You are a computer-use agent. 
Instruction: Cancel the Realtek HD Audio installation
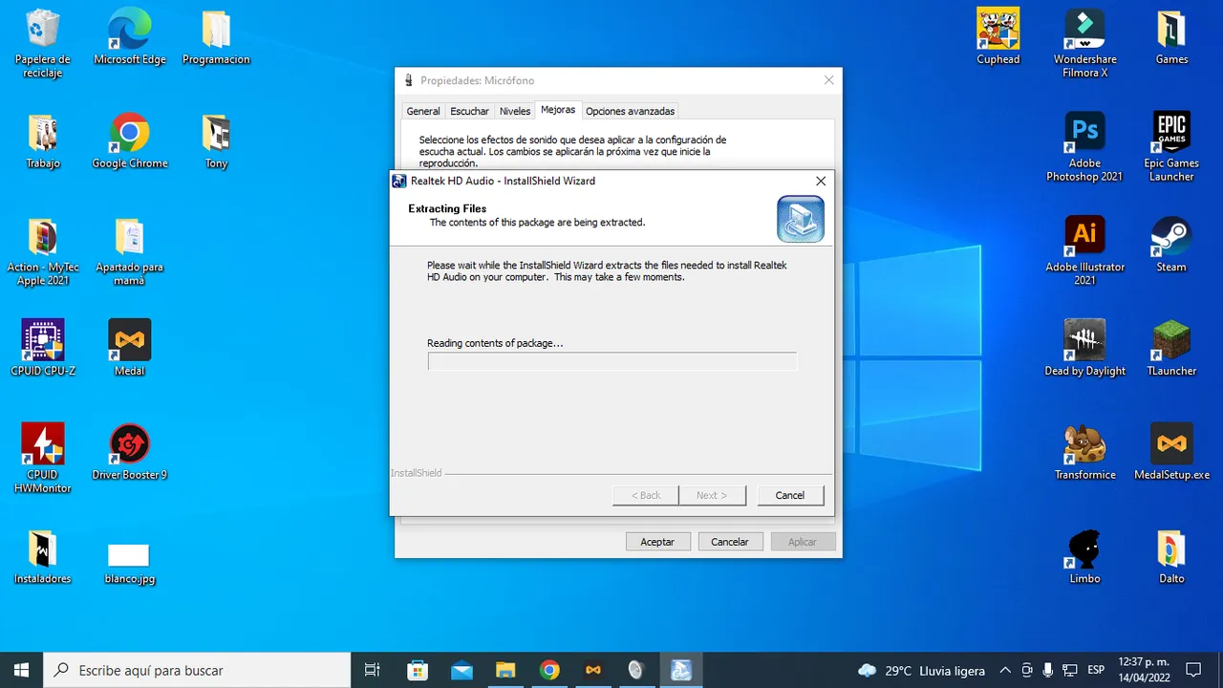click(790, 495)
